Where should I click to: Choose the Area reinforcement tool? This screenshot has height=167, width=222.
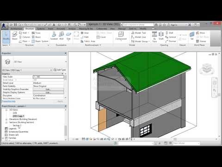[85, 33]
